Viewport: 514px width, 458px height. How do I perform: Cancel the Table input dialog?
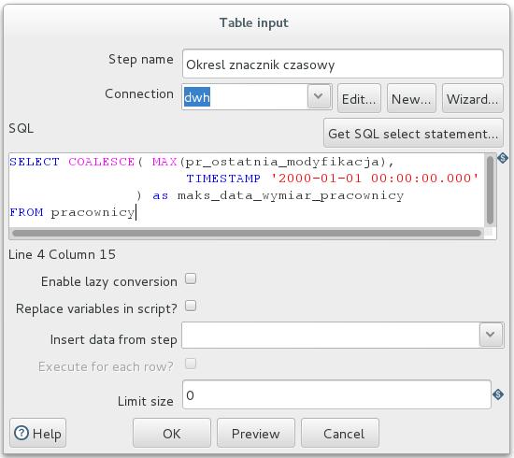coord(340,433)
